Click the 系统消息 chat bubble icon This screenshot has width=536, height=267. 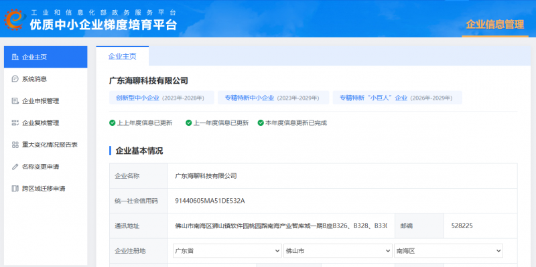[x=15, y=79]
